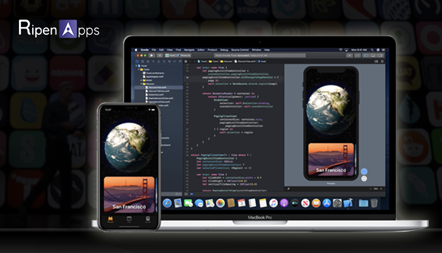Stop the running build in Xcode toolbar

(x=160, y=56)
